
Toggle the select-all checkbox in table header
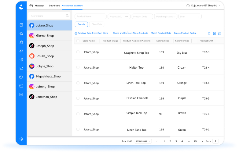78,41
